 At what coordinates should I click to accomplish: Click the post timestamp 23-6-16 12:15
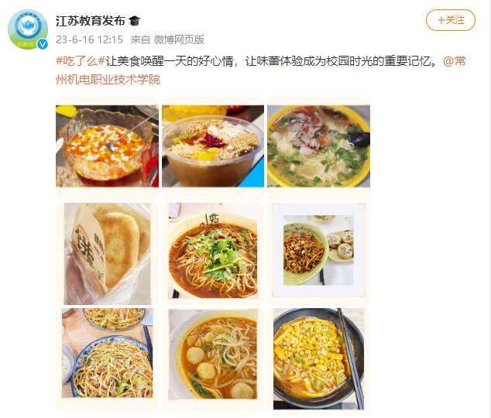point(89,39)
